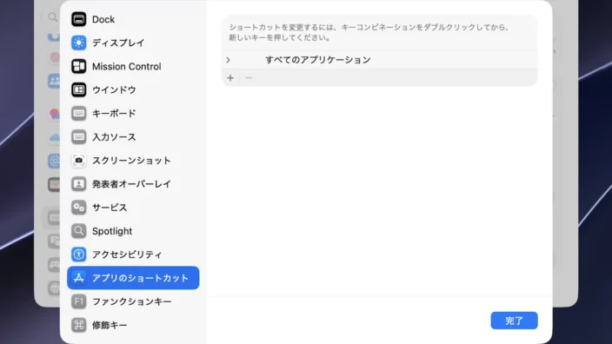Click the 修飾キー command icon

(78, 325)
